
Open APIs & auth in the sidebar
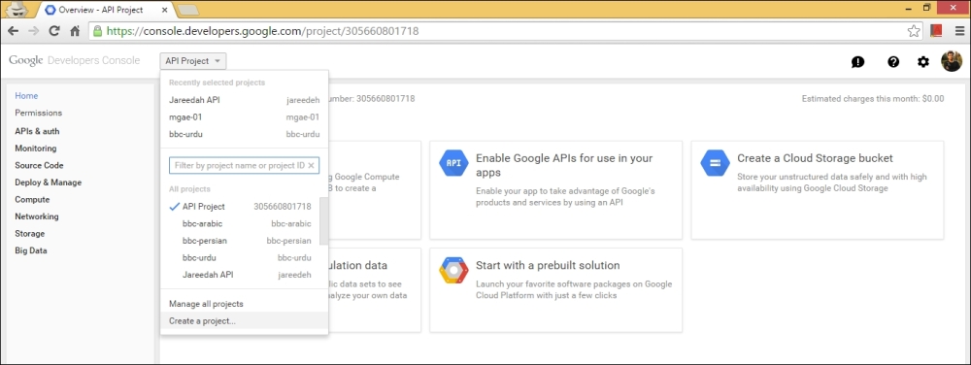pos(37,131)
